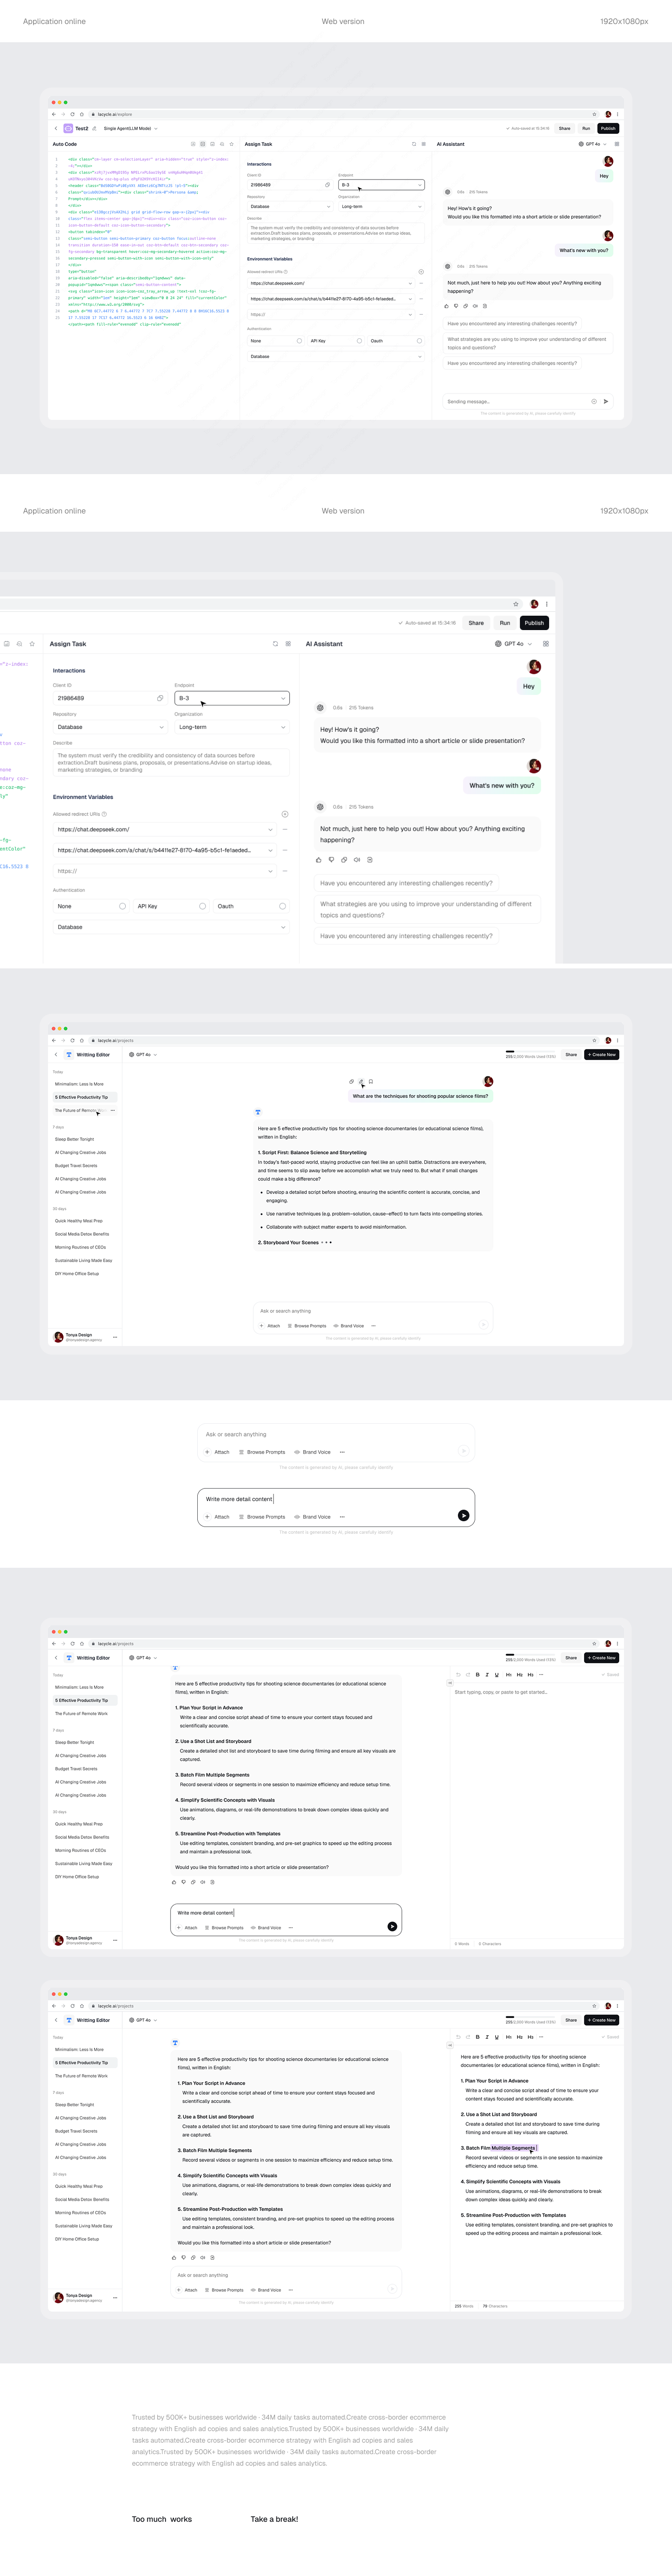Click refresh icon in enlarged Assign Task header

pos(275,644)
